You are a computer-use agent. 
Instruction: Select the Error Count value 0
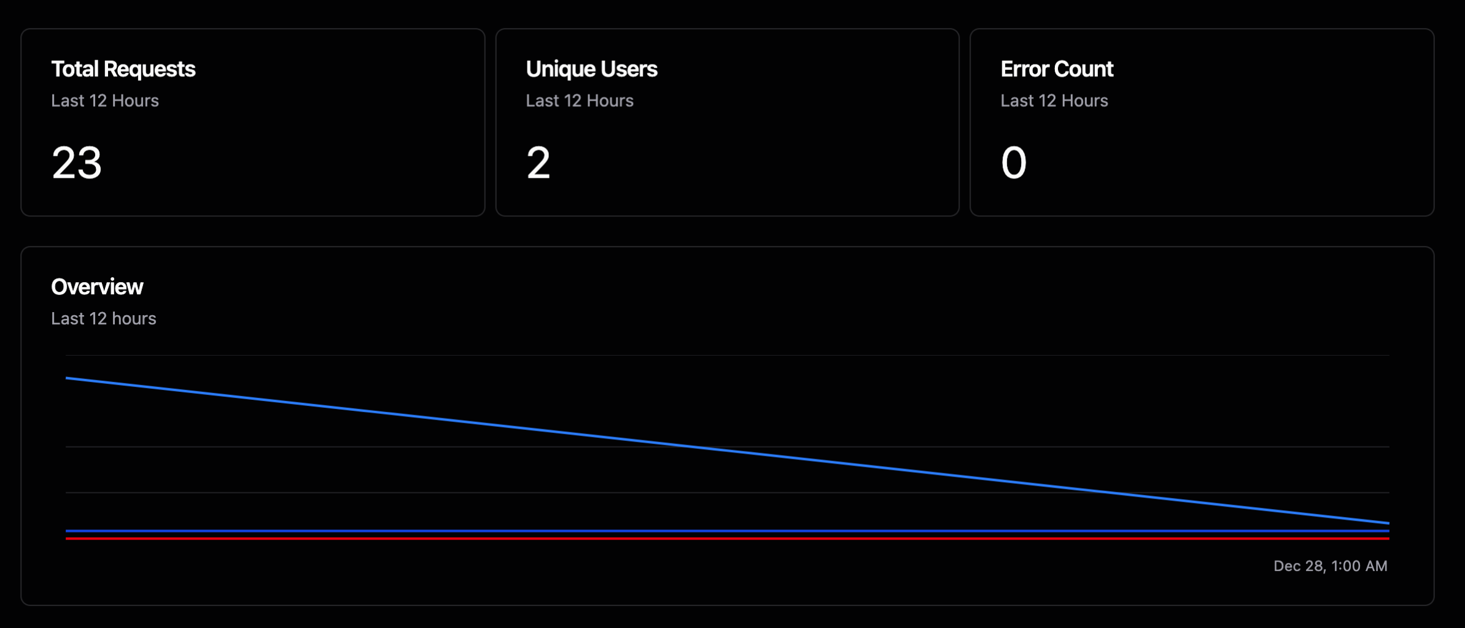(1014, 163)
